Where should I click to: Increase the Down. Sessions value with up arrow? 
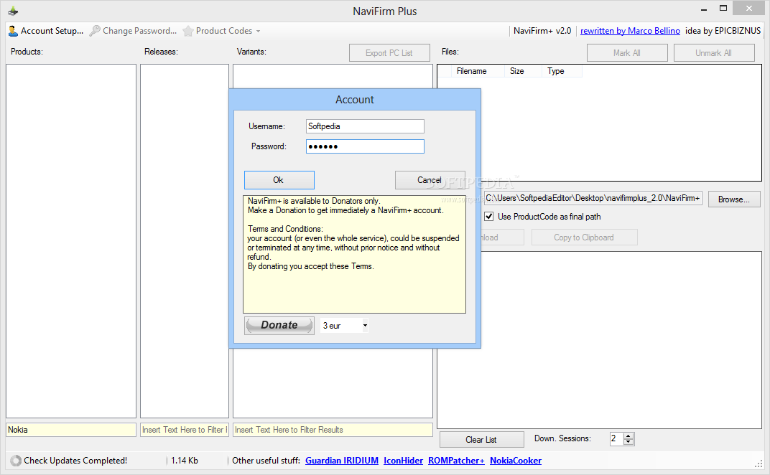coord(628,436)
